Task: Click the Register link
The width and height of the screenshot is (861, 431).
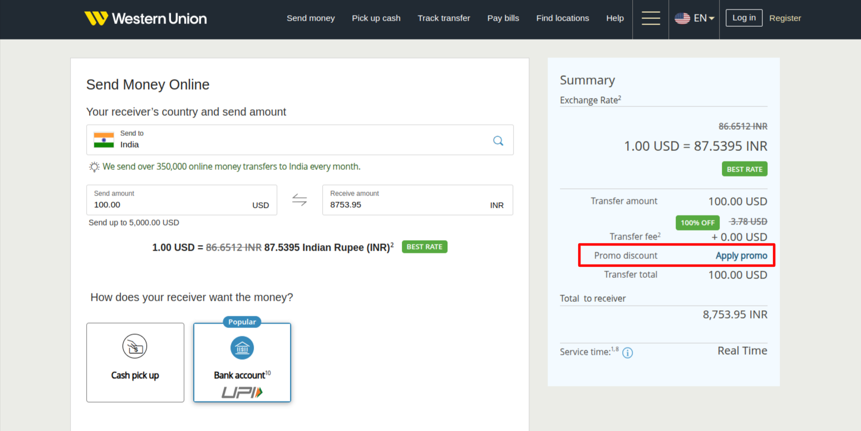Action: (785, 18)
